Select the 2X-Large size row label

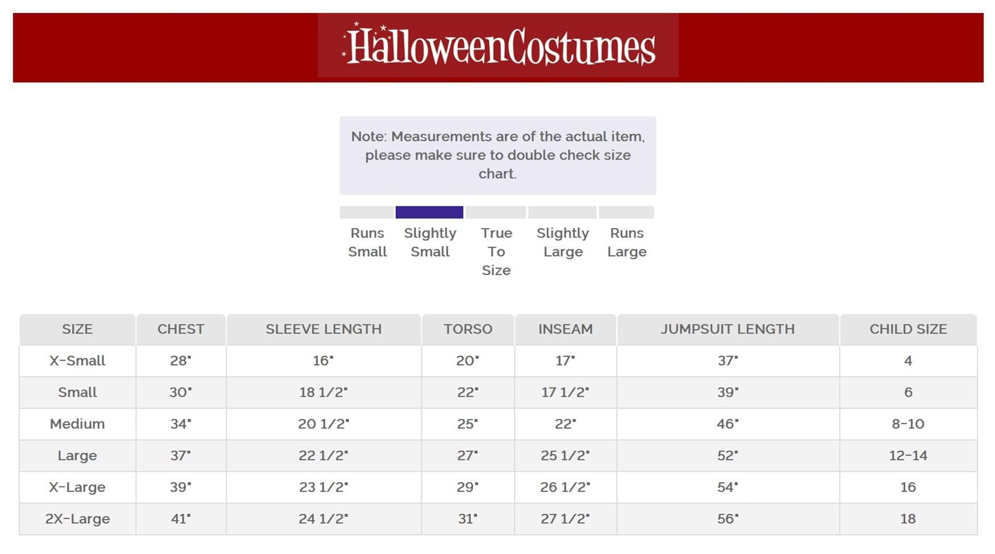pos(77,519)
